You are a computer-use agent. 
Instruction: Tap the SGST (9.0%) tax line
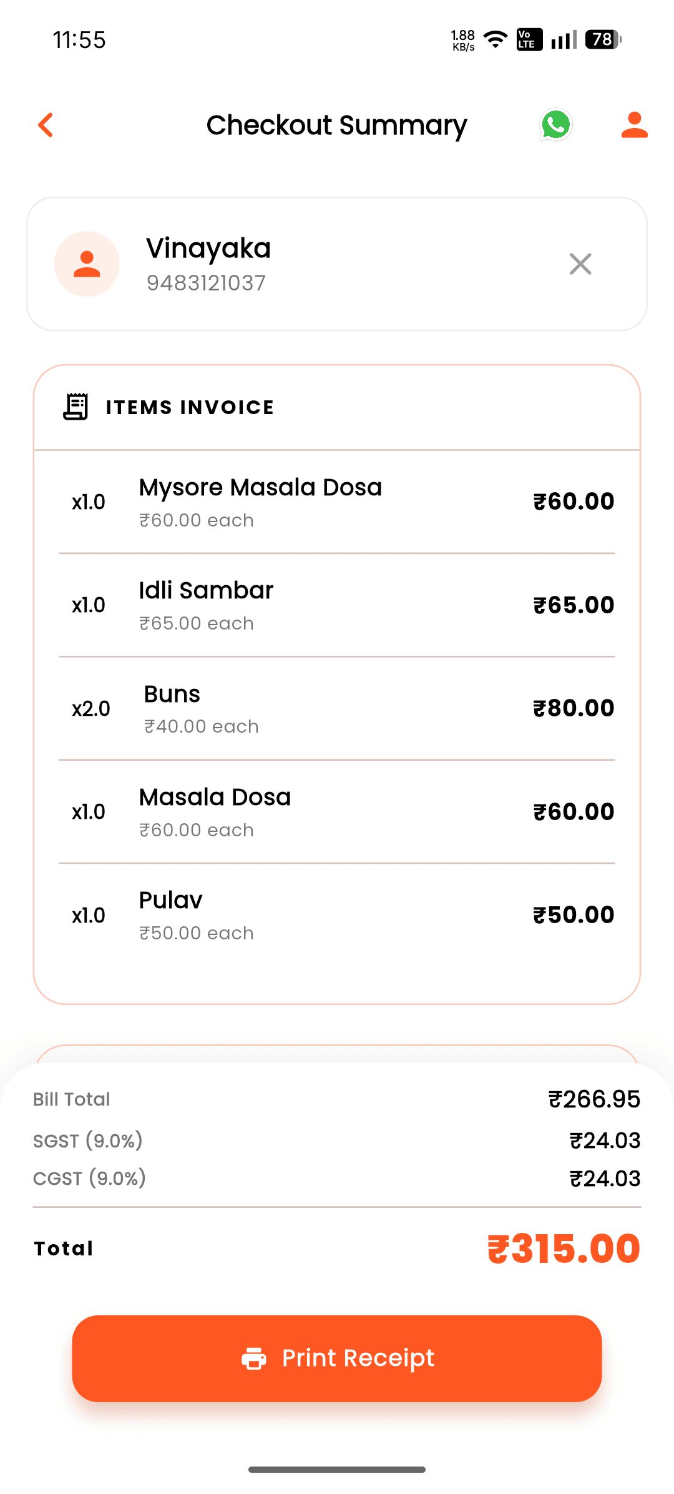(x=337, y=1140)
